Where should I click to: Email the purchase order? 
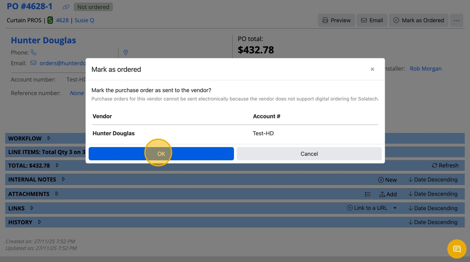pyautogui.click(x=372, y=20)
